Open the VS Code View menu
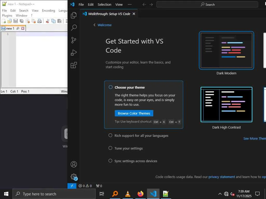This screenshot has height=199, width=266. click(x=119, y=5)
